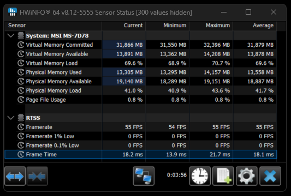Click the 54 FPS minimum value
Image resolution: width=291 pixels, height=196 pixels.
click(177, 127)
